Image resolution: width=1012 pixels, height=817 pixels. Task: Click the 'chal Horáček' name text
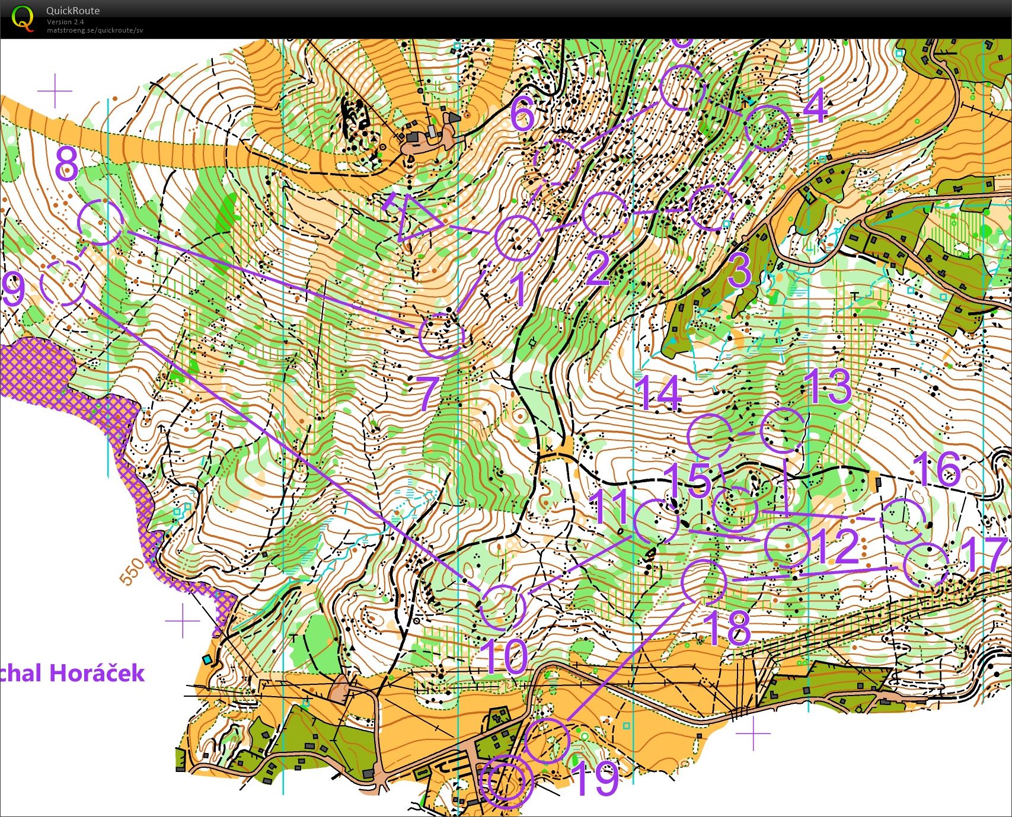72,673
